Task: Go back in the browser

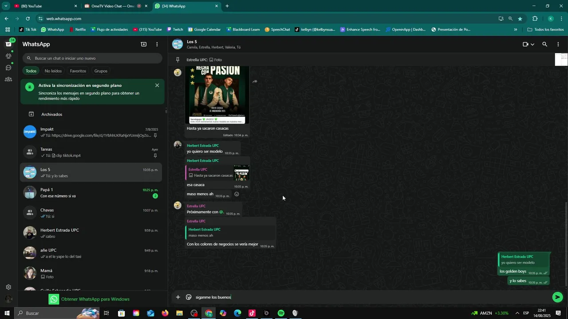Action: click(6, 19)
